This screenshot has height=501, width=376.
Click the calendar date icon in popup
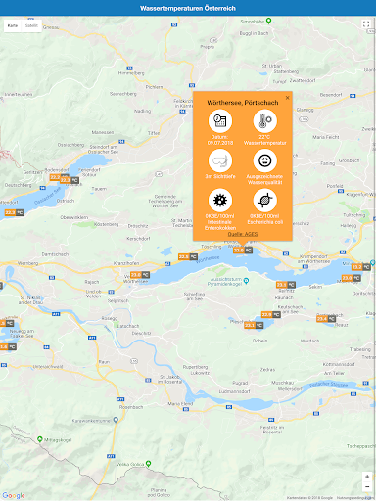pyautogui.click(x=220, y=120)
